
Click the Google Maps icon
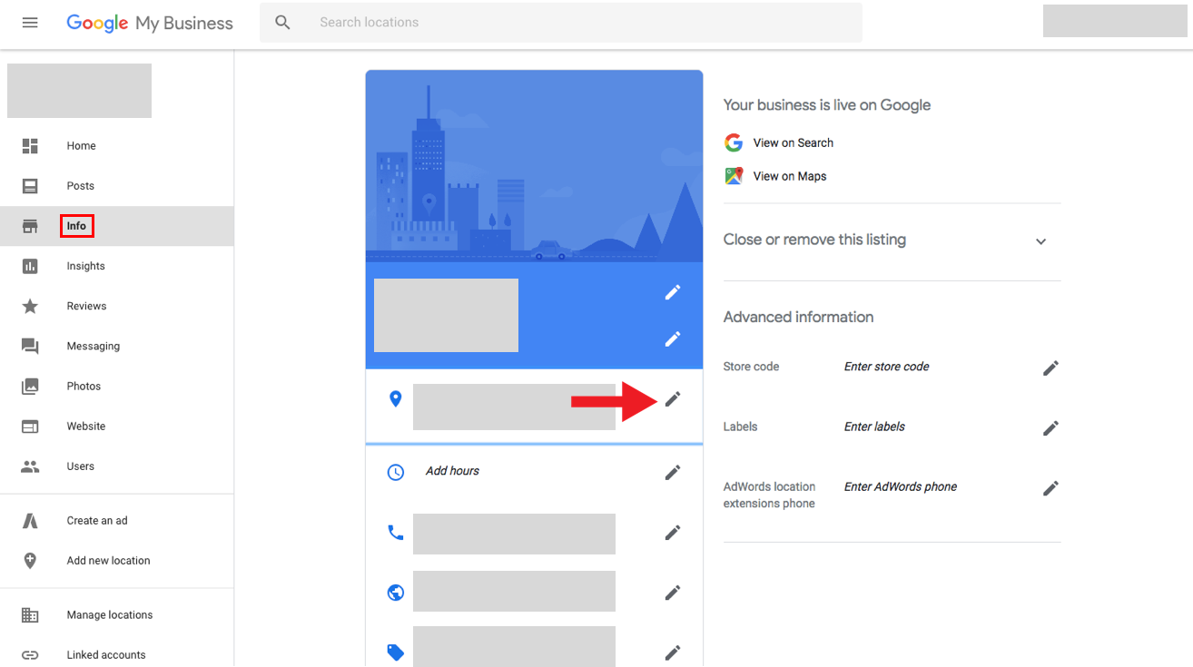[x=734, y=176]
